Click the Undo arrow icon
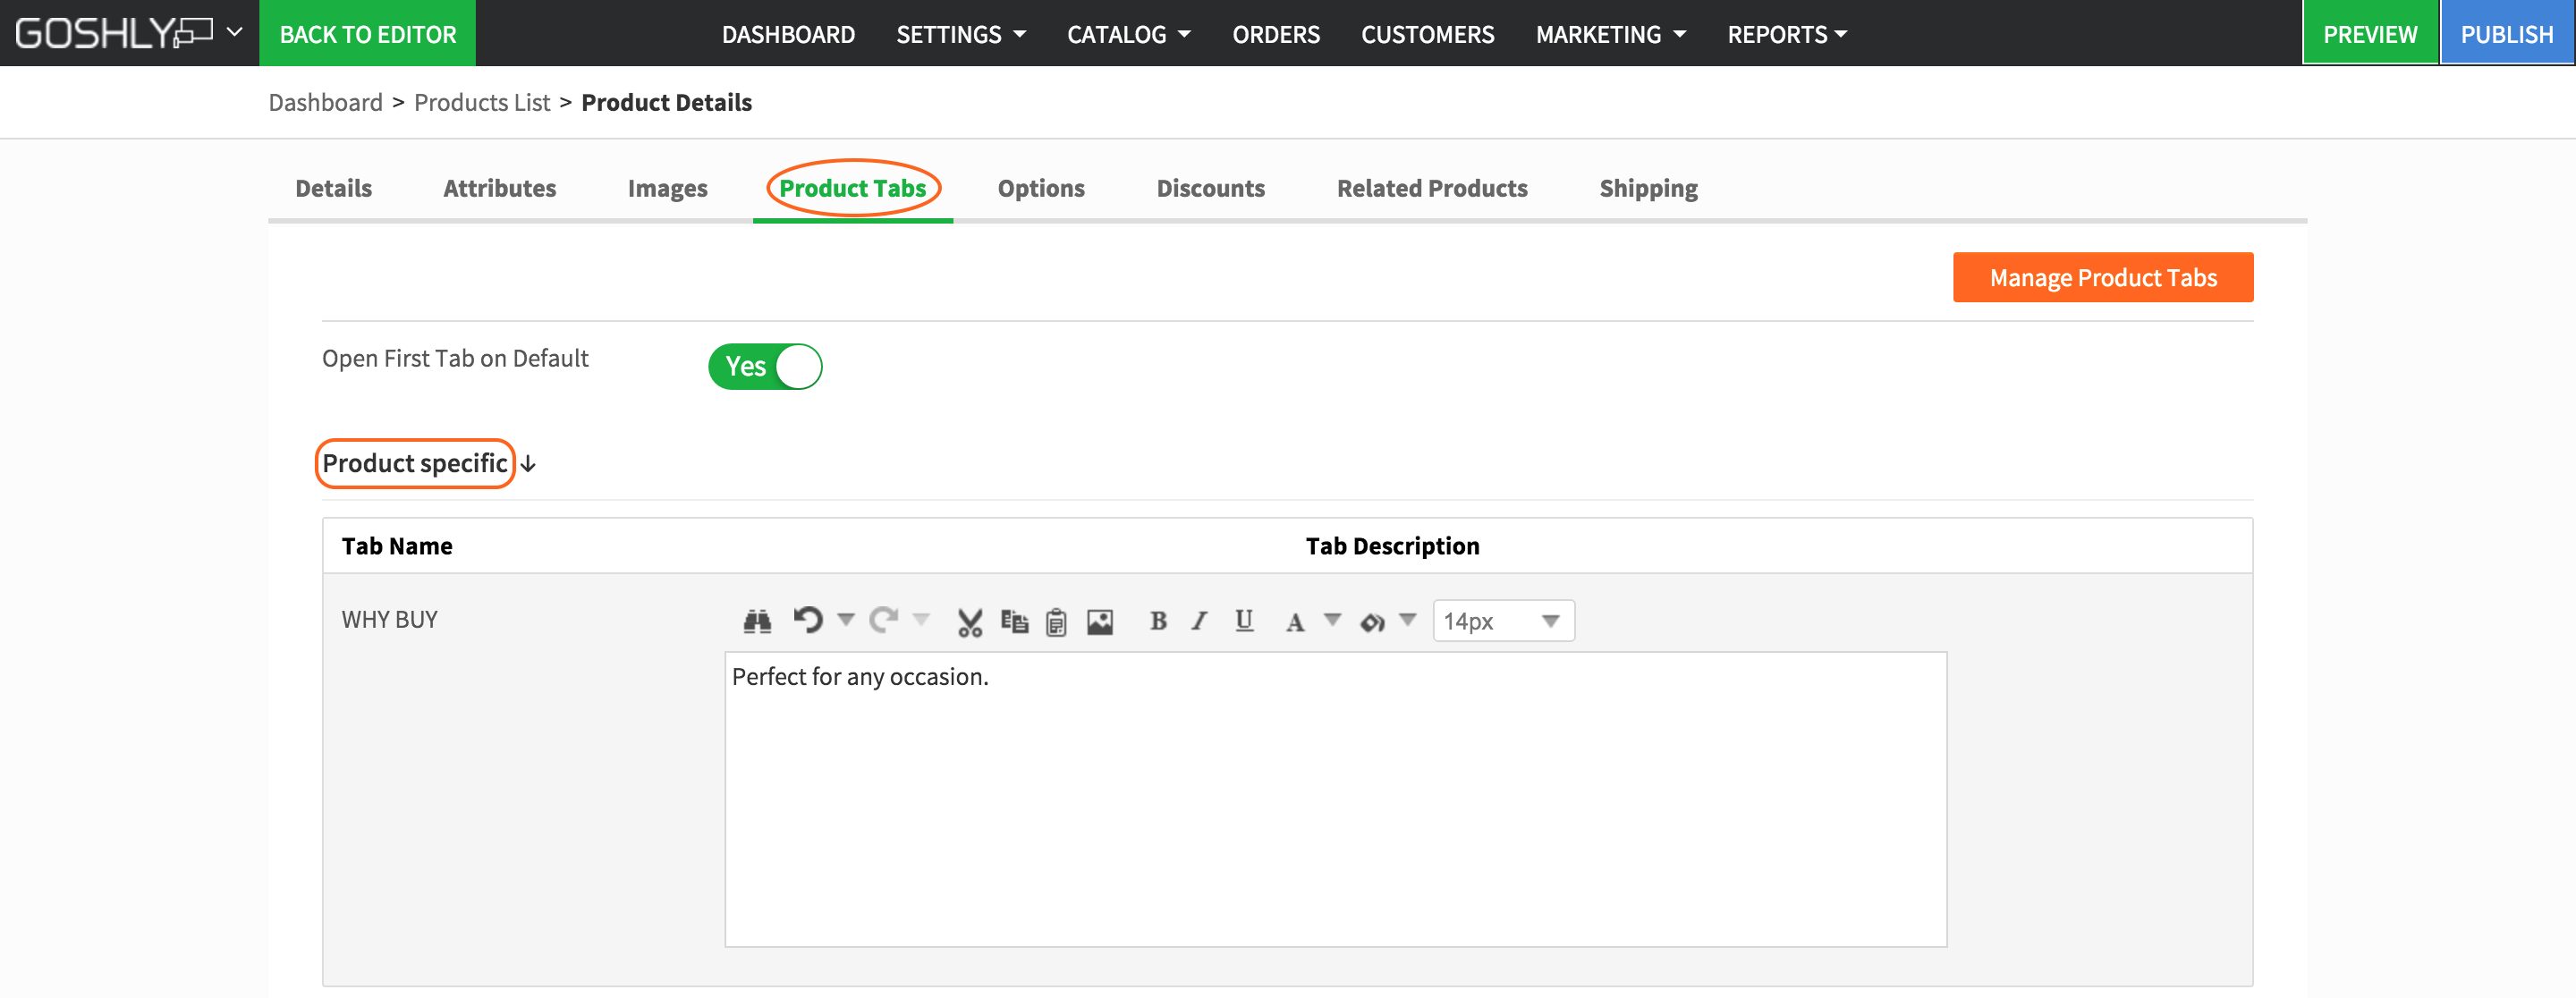2576x998 pixels. 808,620
